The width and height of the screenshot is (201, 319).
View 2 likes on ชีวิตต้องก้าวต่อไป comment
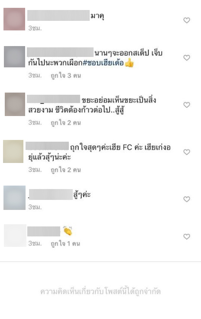66,123
